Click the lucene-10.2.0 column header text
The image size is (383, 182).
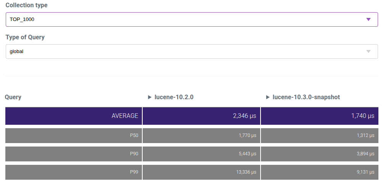[x=174, y=97]
